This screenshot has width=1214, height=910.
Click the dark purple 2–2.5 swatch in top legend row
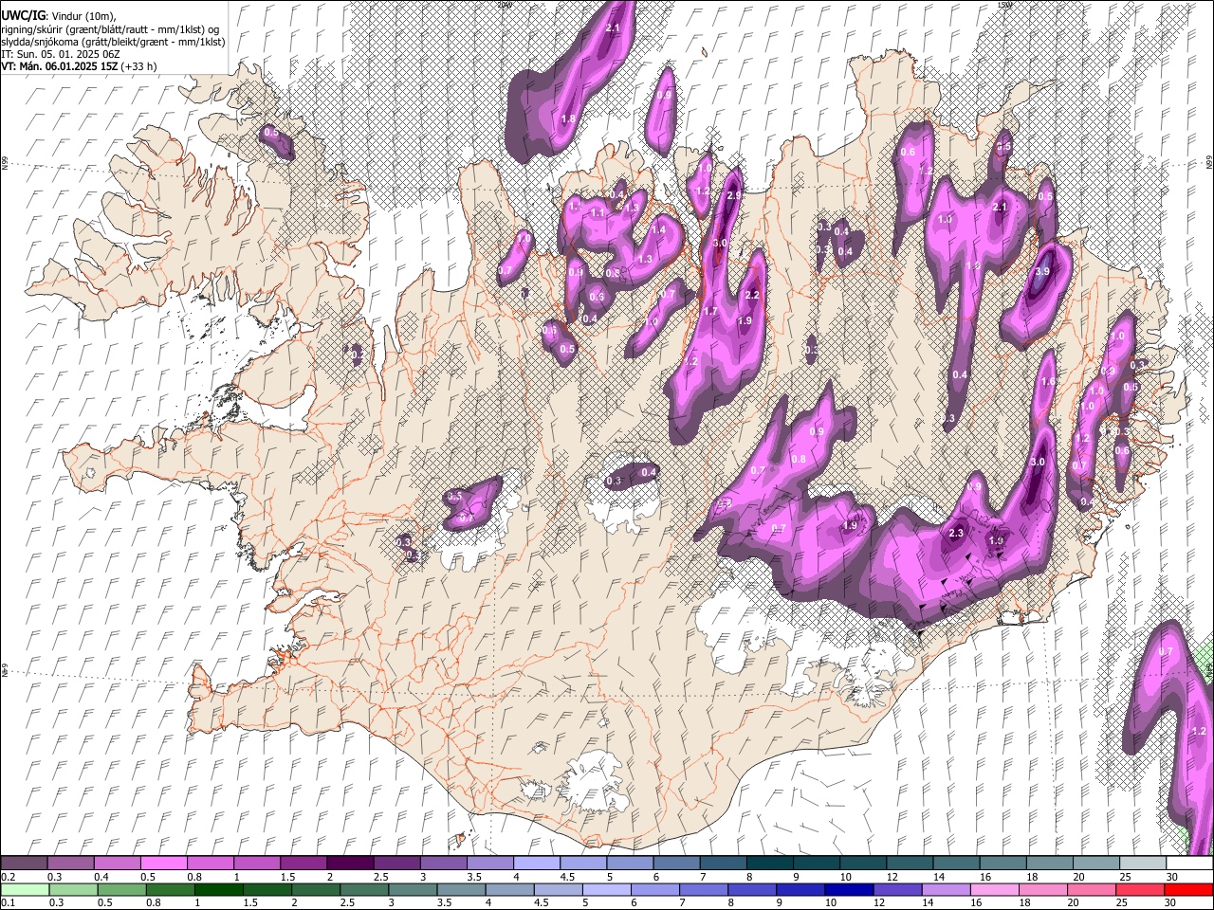[x=350, y=864]
